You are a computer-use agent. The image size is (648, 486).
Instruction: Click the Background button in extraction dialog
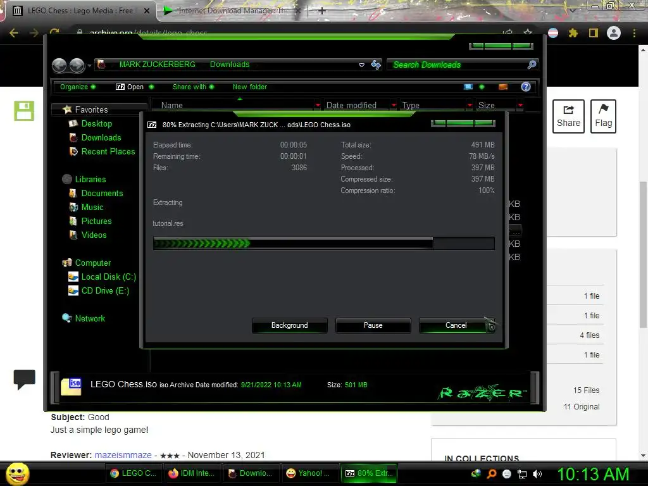[289, 325]
